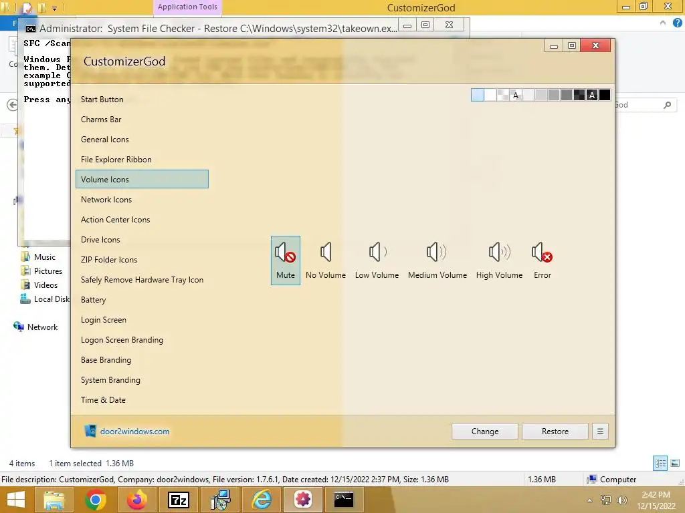Select the Low Volume speaker icon
685x513 pixels.
[377, 261]
